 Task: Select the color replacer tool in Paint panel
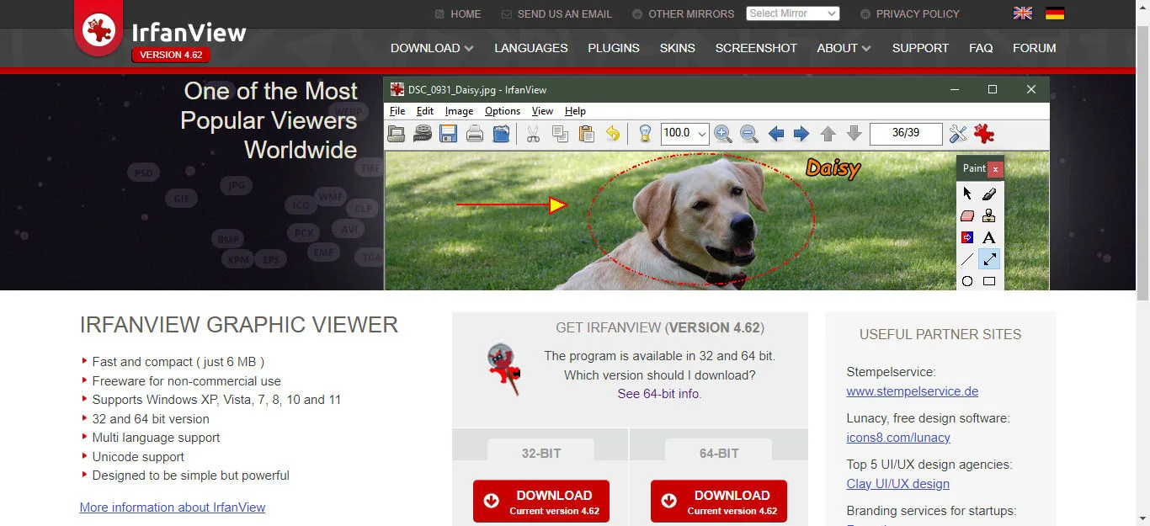click(x=967, y=237)
